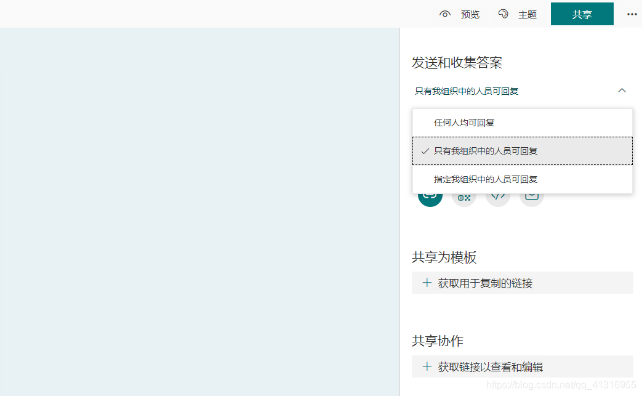This screenshot has height=396, width=642.
Task: Click the plus icon beside 获取用于复制的链接
Action: 427,282
